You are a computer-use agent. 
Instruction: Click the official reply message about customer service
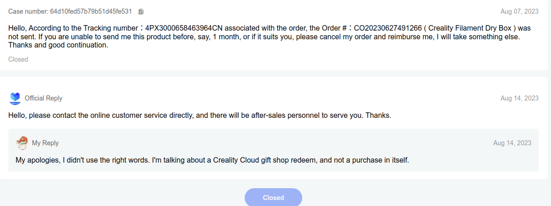[x=200, y=116]
